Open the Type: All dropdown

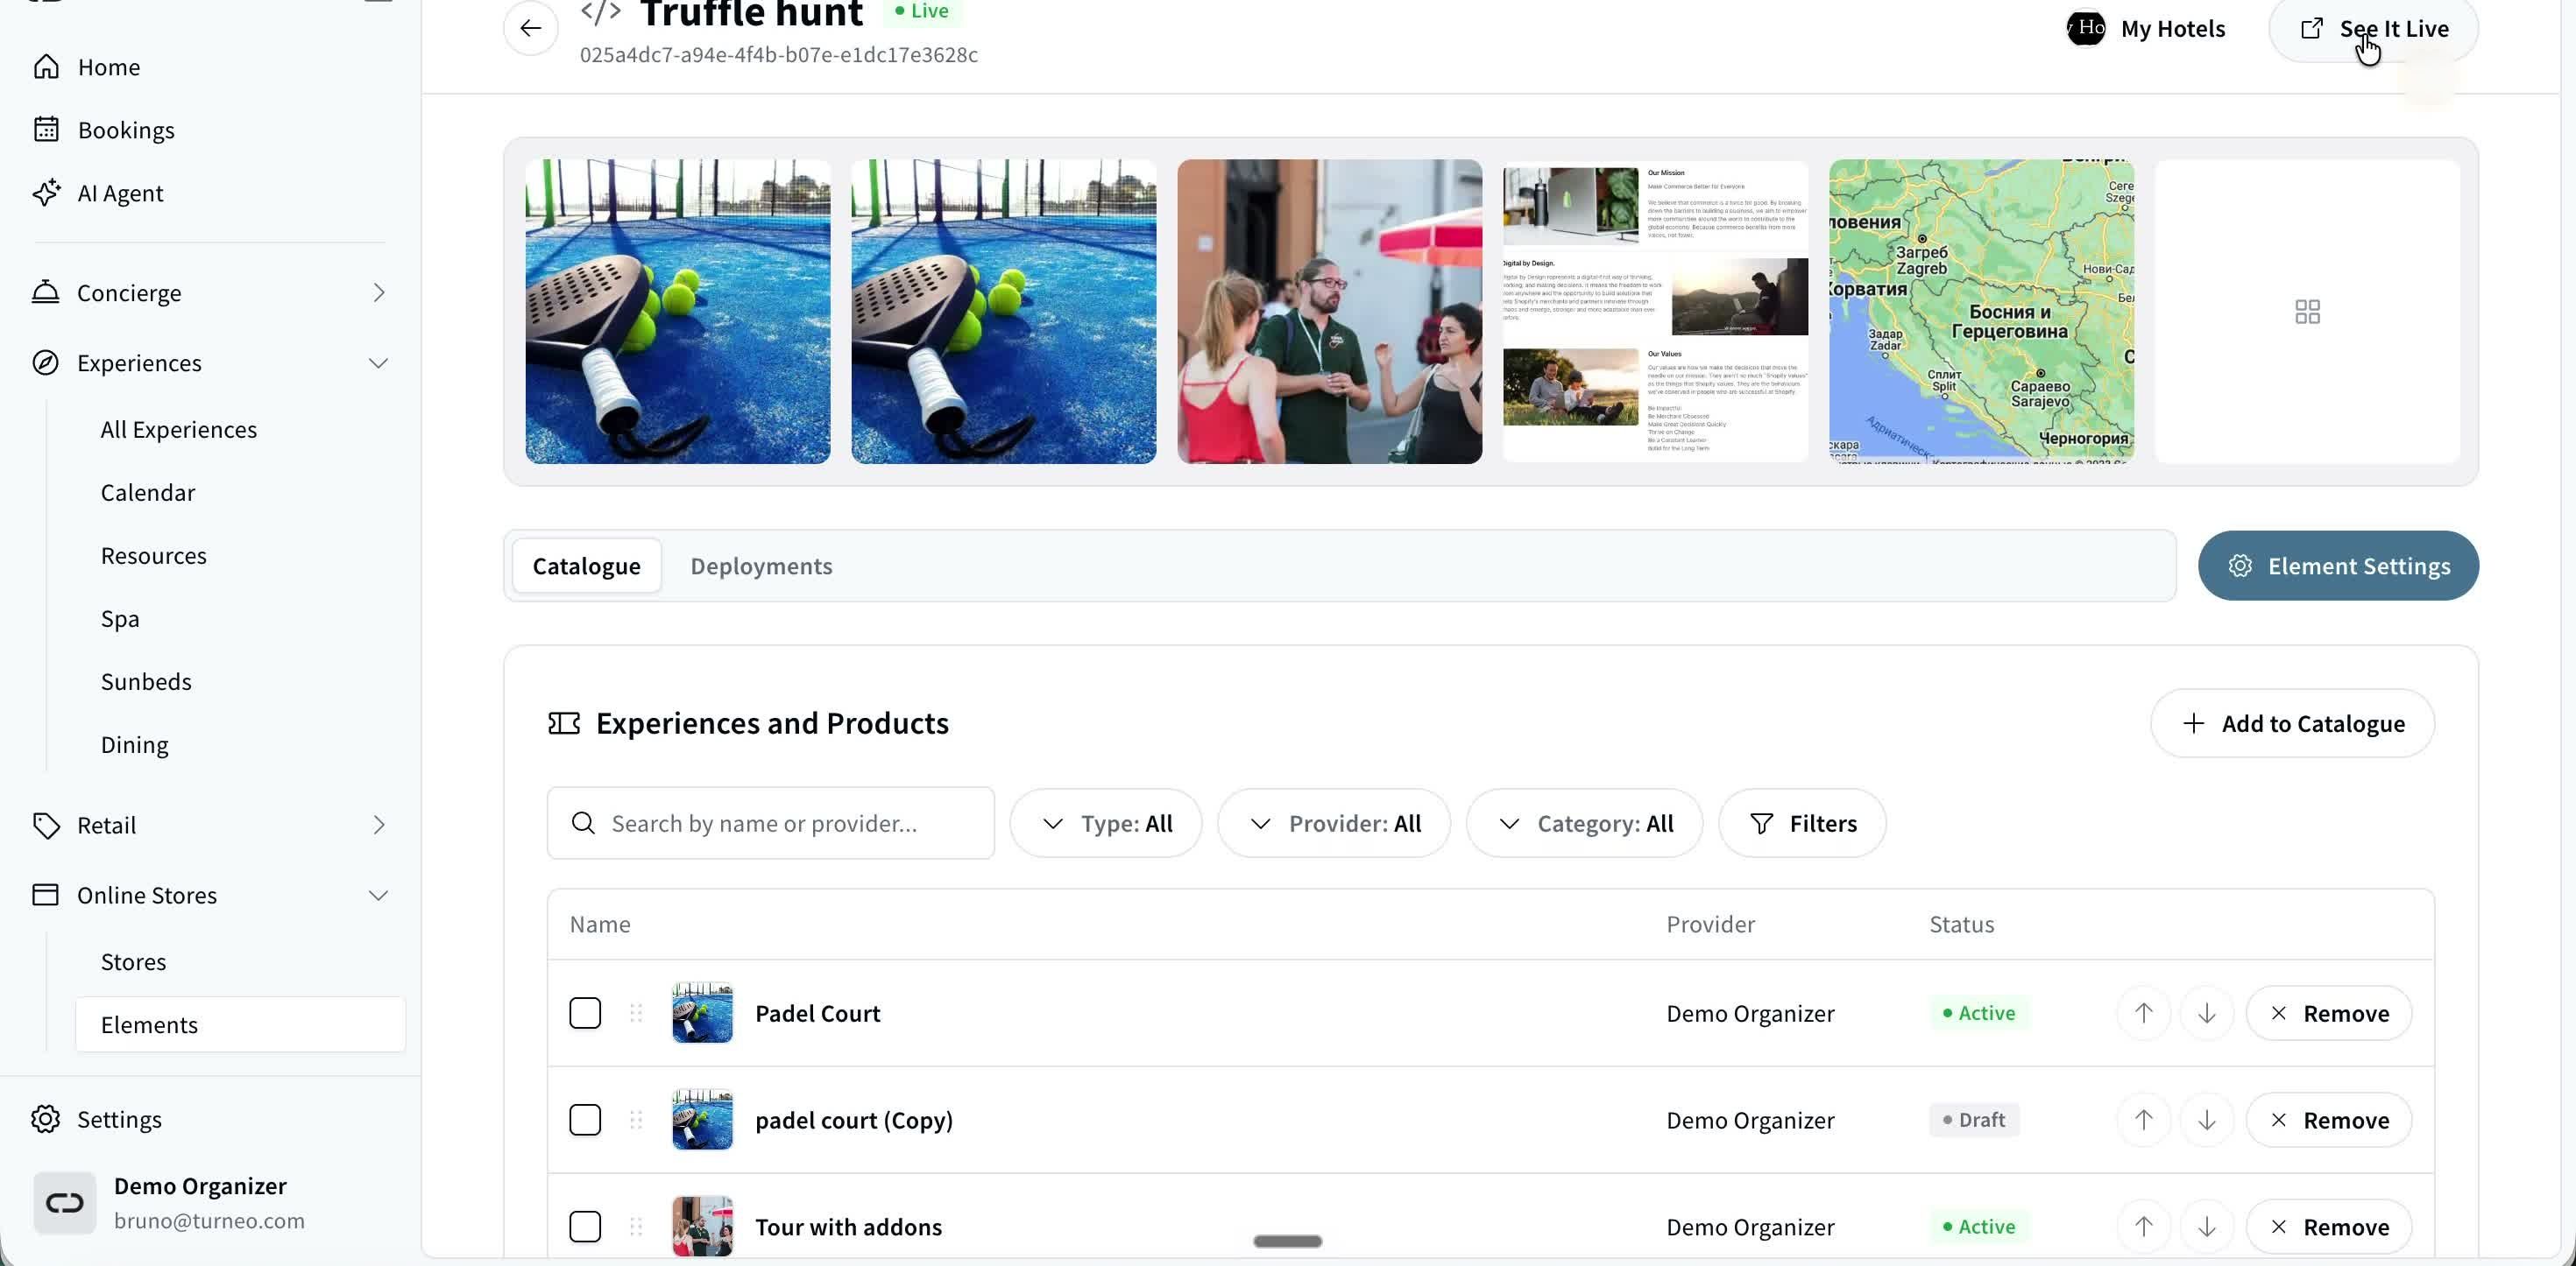[x=1106, y=823]
